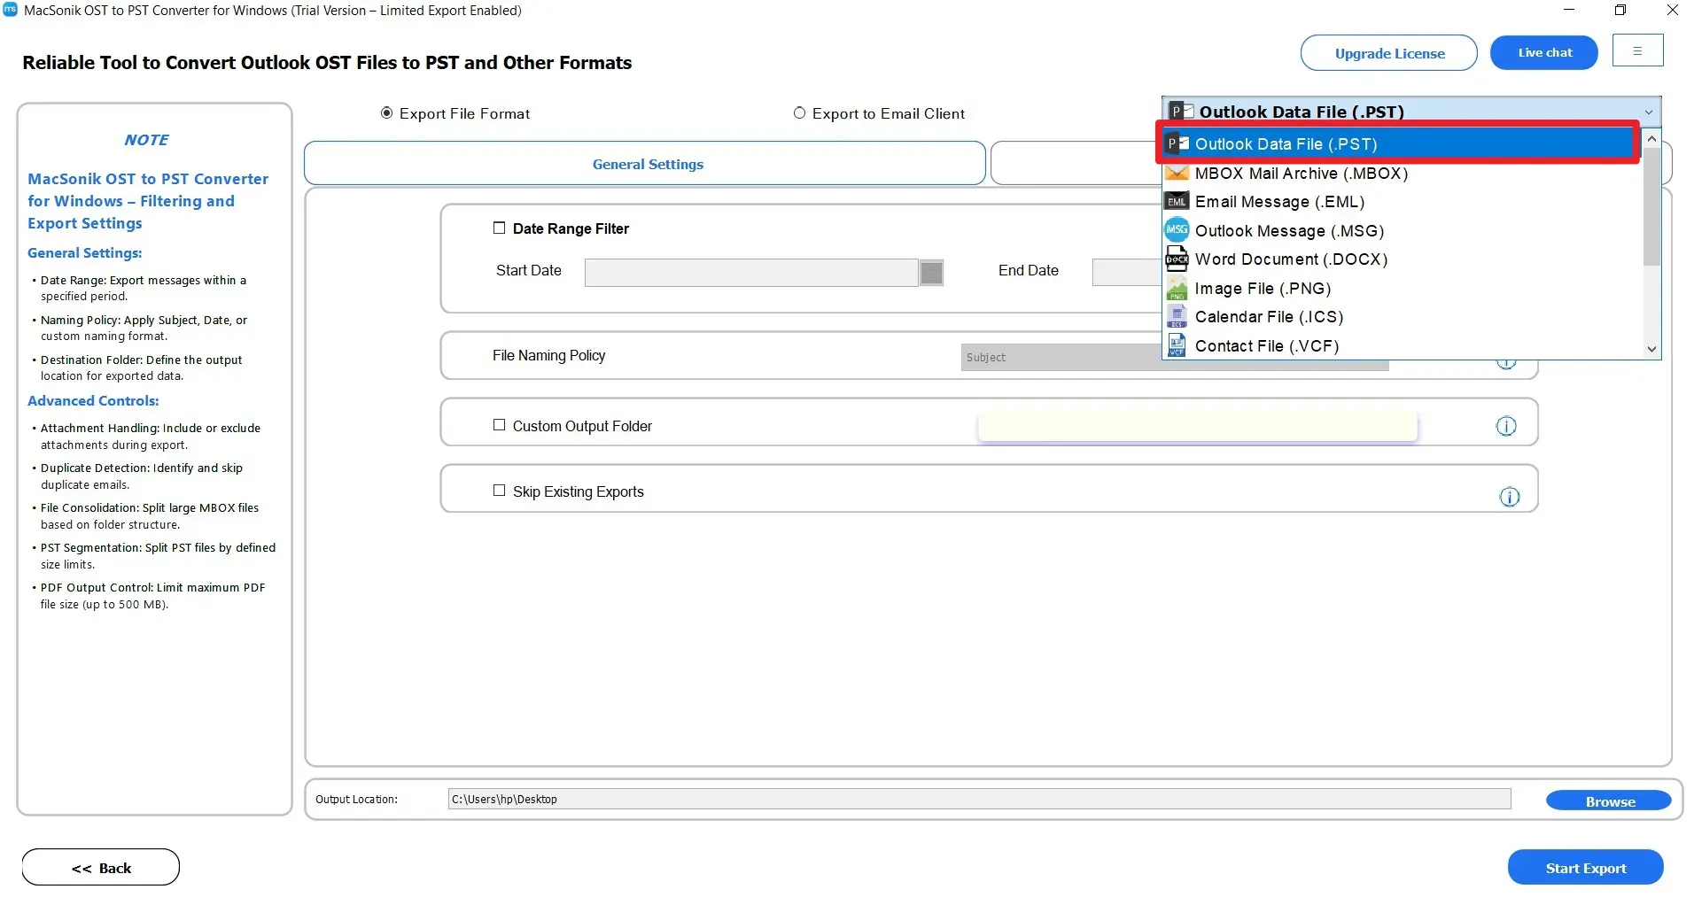The height and width of the screenshot is (905, 1694).
Task: Enable the Custom Output Folder checkbox
Action: (x=499, y=425)
